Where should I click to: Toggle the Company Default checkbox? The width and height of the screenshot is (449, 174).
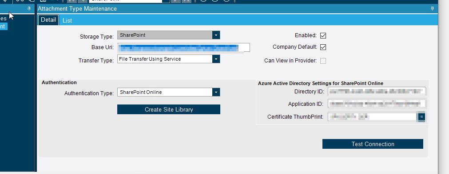click(x=323, y=47)
